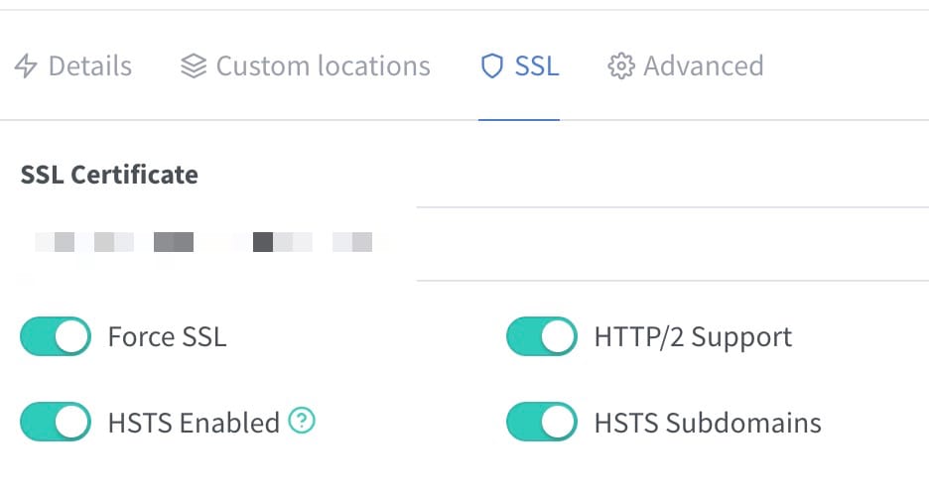This screenshot has width=929, height=500.
Task: Select the SSL tab label
Action: coord(537,65)
